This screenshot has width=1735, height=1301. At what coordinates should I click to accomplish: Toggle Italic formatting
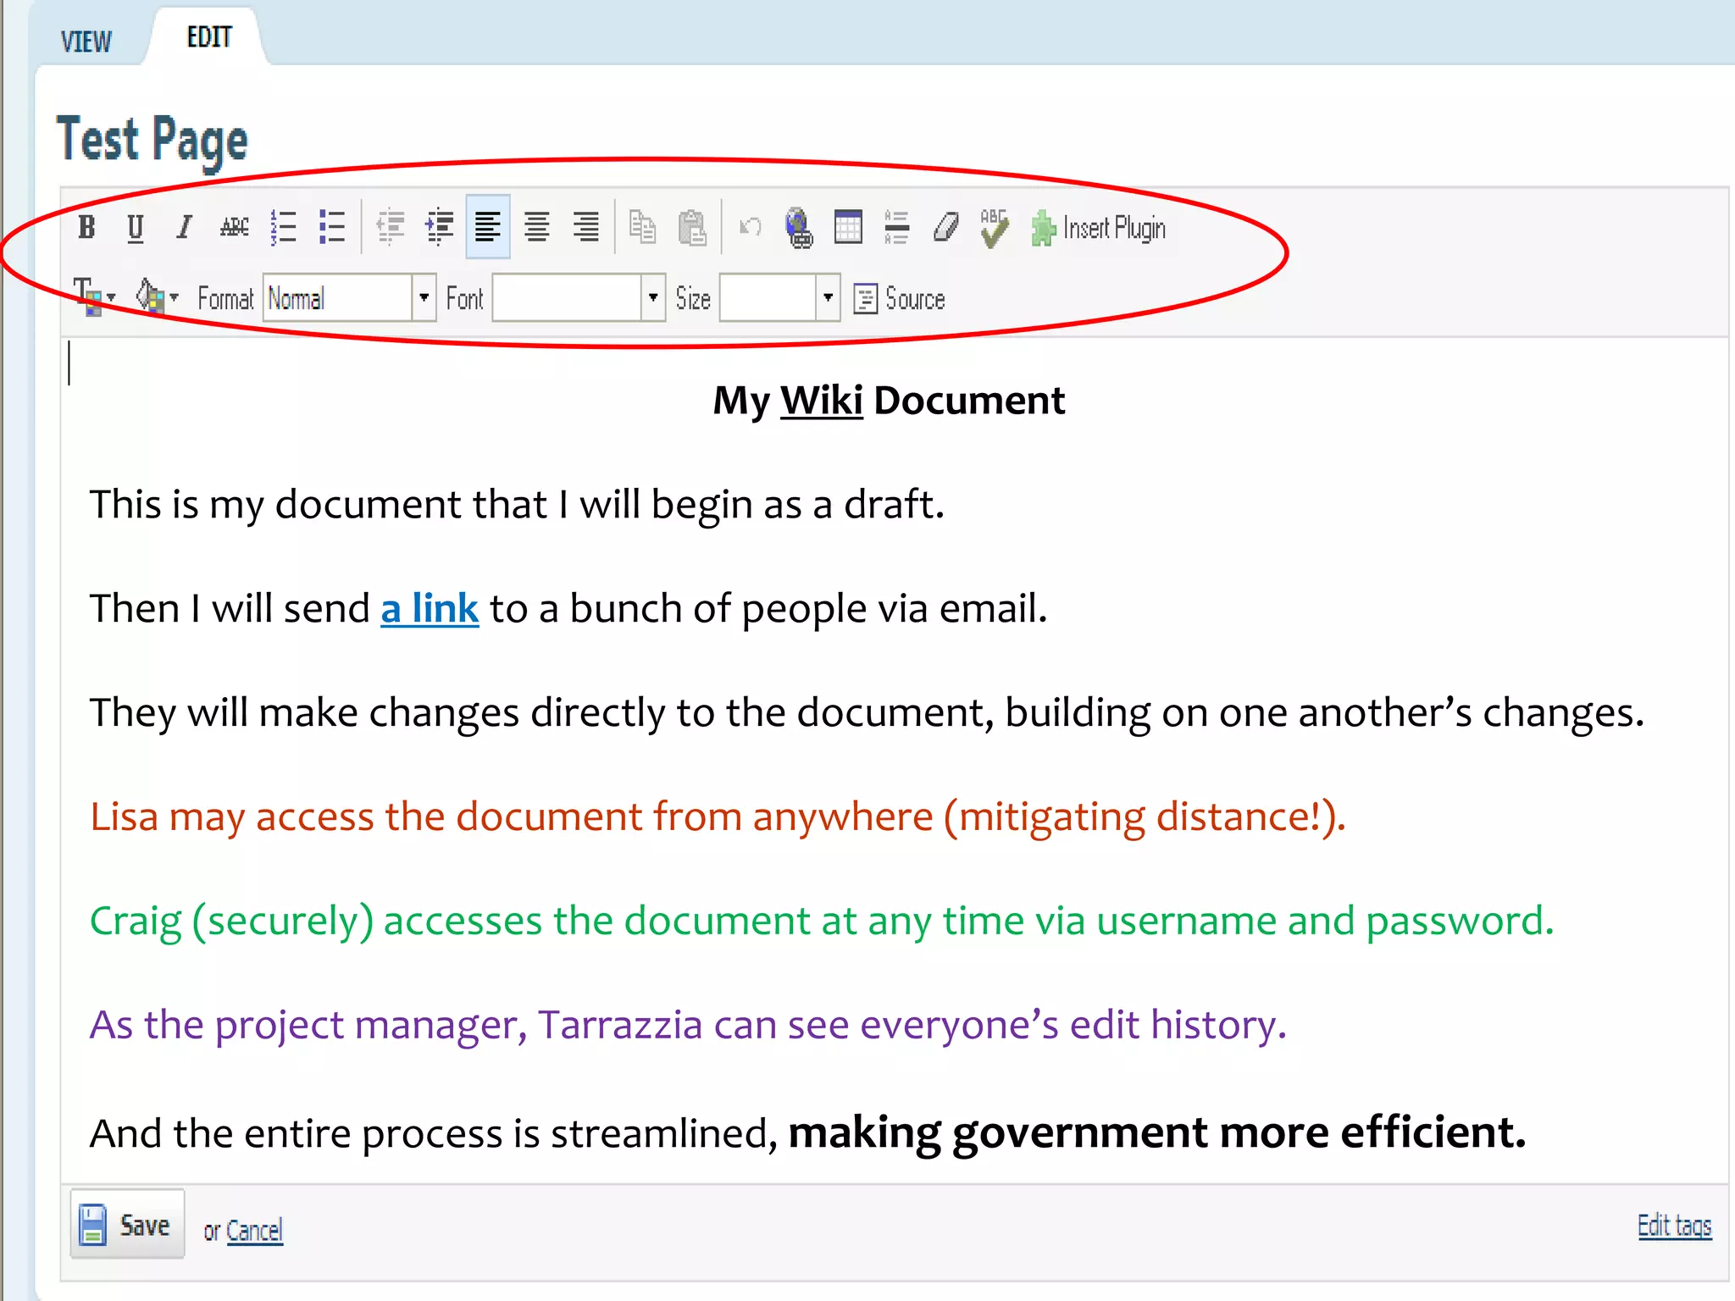(184, 227)
